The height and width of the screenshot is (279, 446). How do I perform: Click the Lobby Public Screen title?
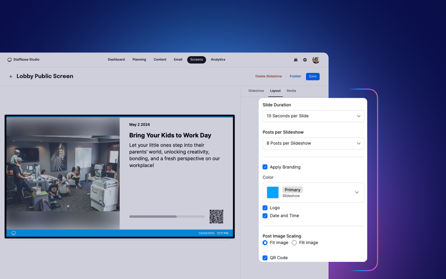45,76
